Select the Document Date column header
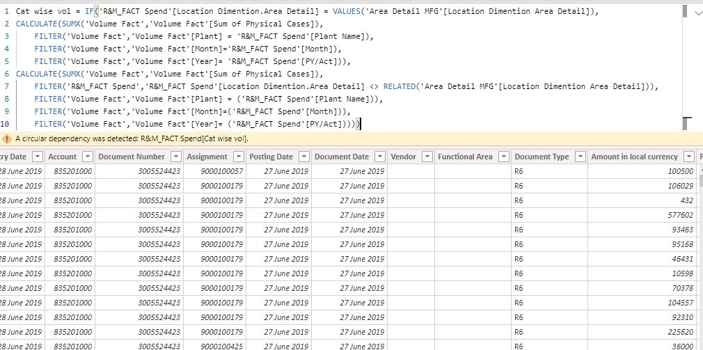Viewport: 703px width, 350px height. (342, 157)
